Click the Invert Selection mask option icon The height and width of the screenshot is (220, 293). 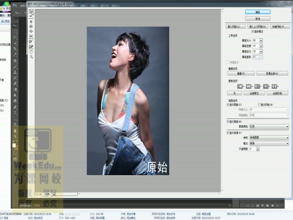pos(275,87)
